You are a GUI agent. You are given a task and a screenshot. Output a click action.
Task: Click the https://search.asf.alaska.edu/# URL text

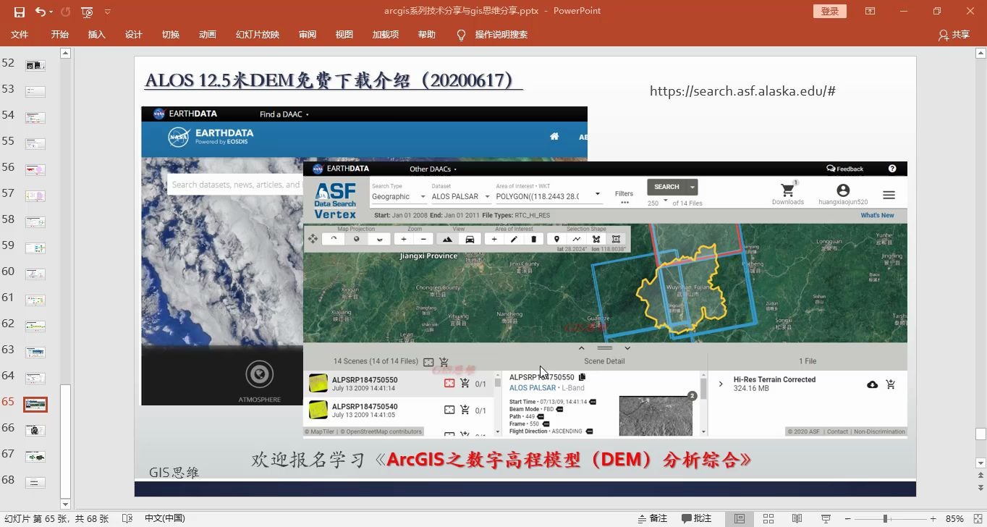742,91
